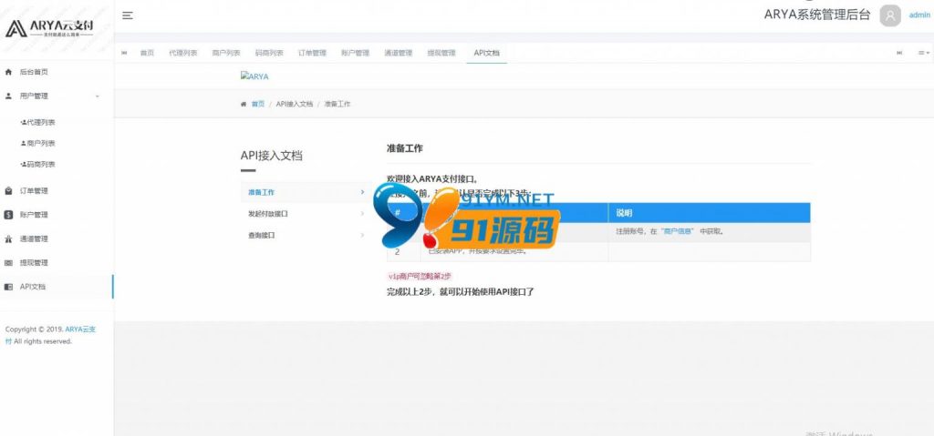The image size is (934, 436).
Task: Click the 准备工作 heading
Action: point(404,148)
